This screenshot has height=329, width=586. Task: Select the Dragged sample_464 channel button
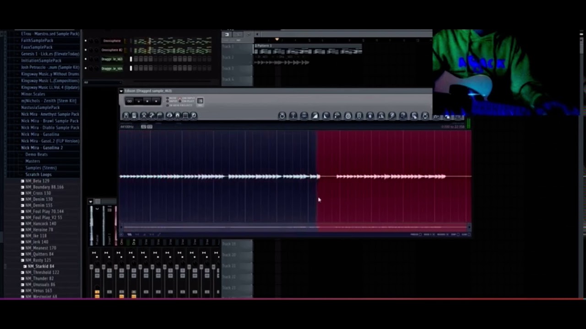click(112, 68)
